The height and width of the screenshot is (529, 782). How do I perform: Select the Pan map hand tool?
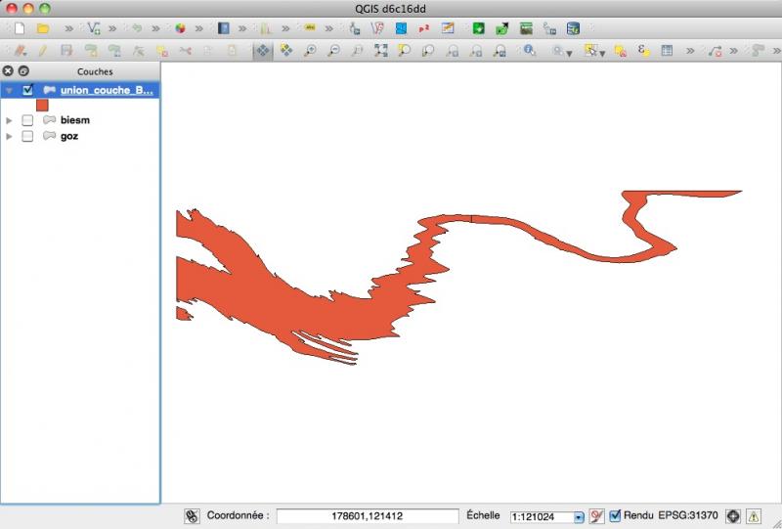pos(262,51)
